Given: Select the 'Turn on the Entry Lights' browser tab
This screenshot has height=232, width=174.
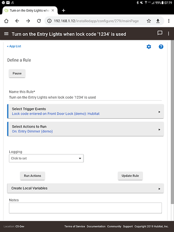Looking at the screenshot, I should (29, 10).
